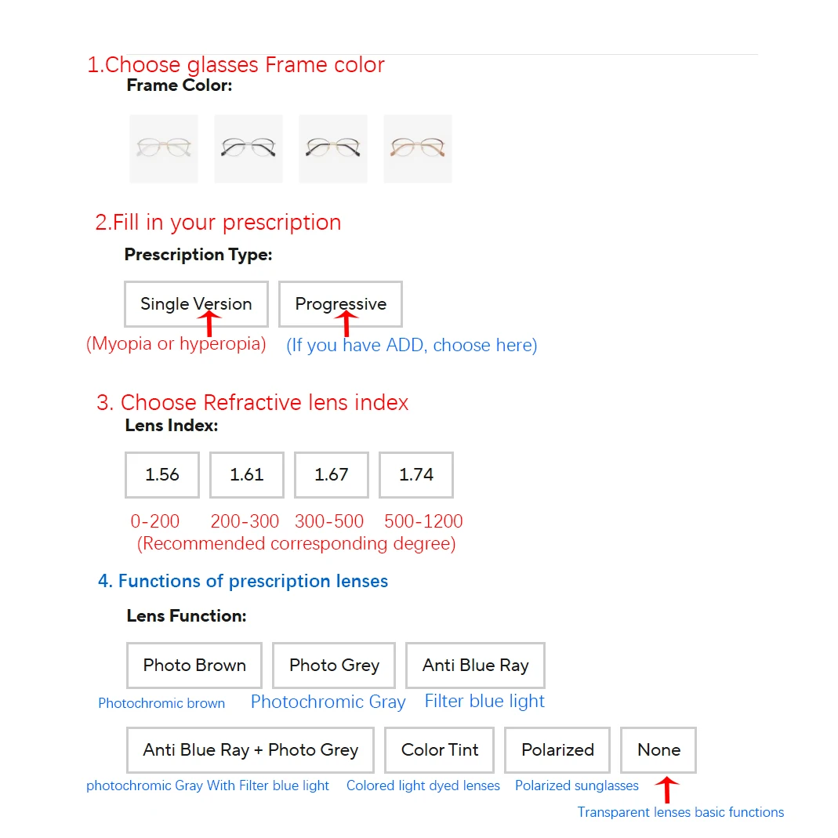This screenshot has width=838, height=838.
Task: Select the 1.56 lens index
Action: pyautogui.click(x=162, y=474)
